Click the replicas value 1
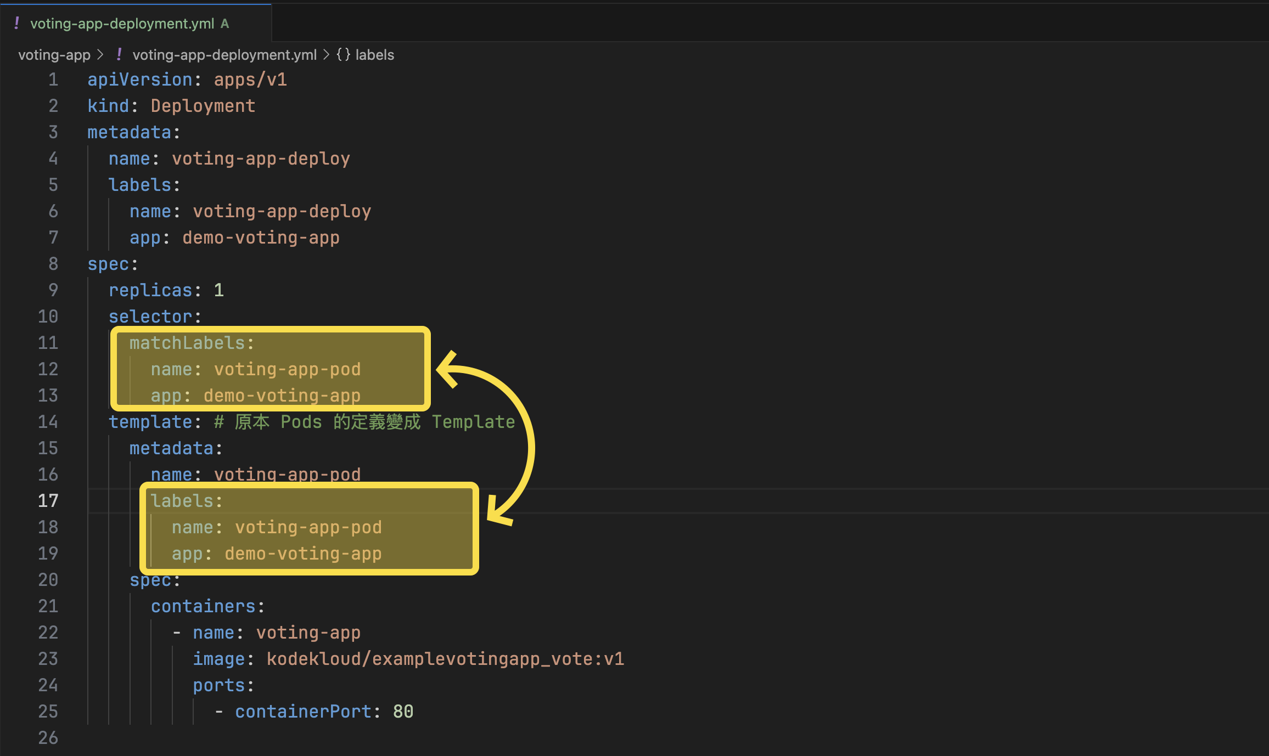The height and width of the screenshot is (756, 1269). tap(219, 290)
